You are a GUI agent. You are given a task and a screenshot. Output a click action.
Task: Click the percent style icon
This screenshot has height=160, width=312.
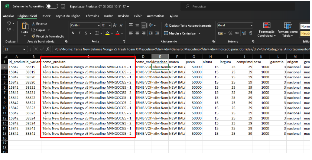230,33
